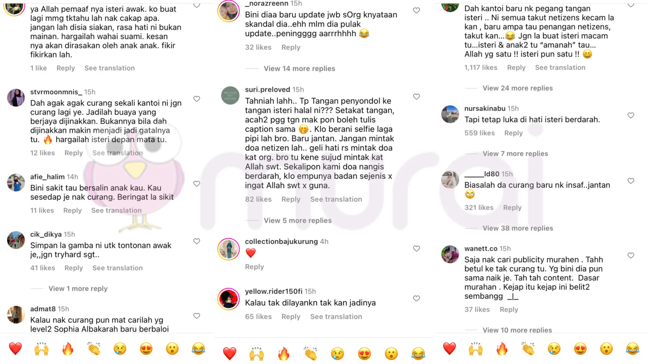Like suri.preloved's comment with heart icon
This screenshot has height=364, width=648.
pyautogui.click(x=416, y=97)
